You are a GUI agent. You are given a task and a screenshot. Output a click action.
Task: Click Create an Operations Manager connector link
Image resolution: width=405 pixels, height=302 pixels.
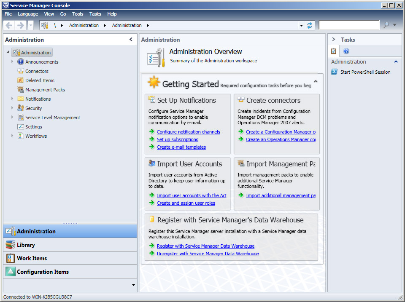(281, 139)
